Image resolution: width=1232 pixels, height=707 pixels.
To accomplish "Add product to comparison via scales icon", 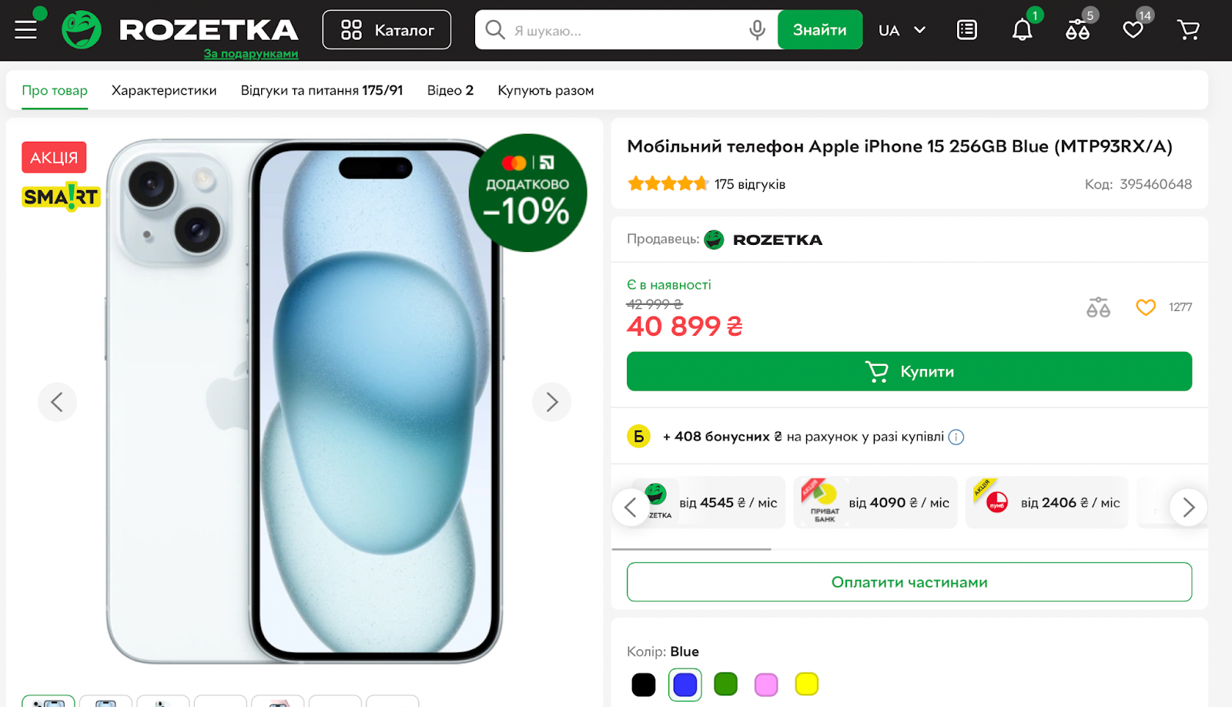I will click(x=1098, y=307).
